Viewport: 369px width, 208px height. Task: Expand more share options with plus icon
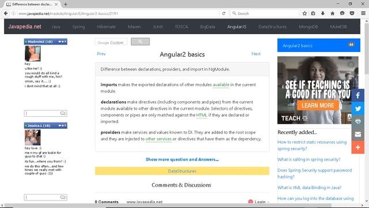(357, 147)
